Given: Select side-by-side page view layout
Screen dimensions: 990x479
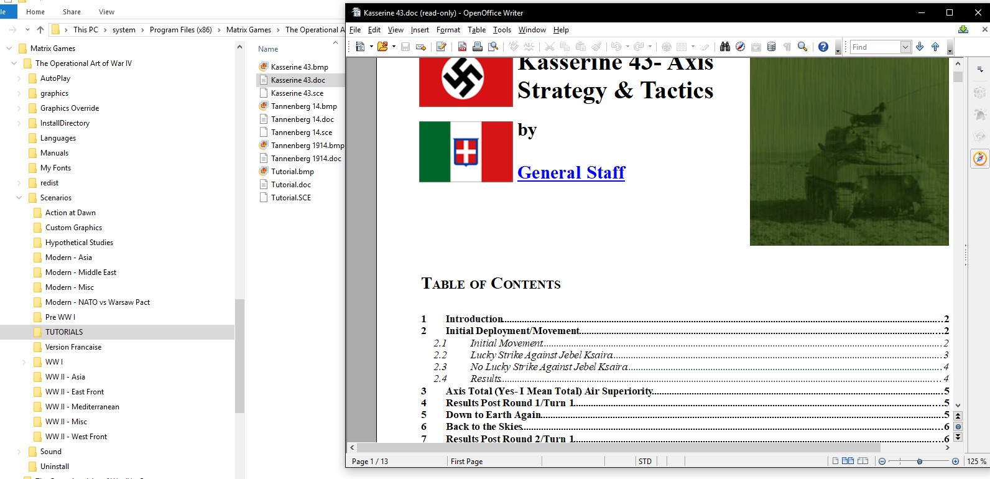Looking at the screenshot, I should pos(848,461).
